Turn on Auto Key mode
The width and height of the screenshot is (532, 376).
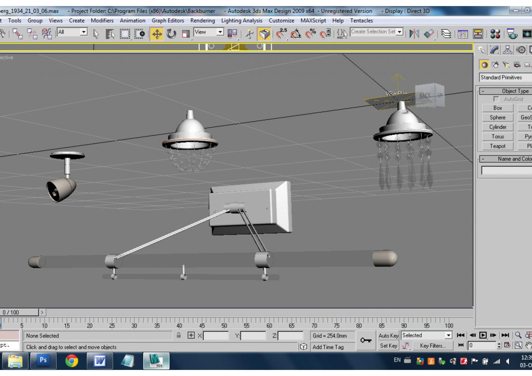point(388,336)
